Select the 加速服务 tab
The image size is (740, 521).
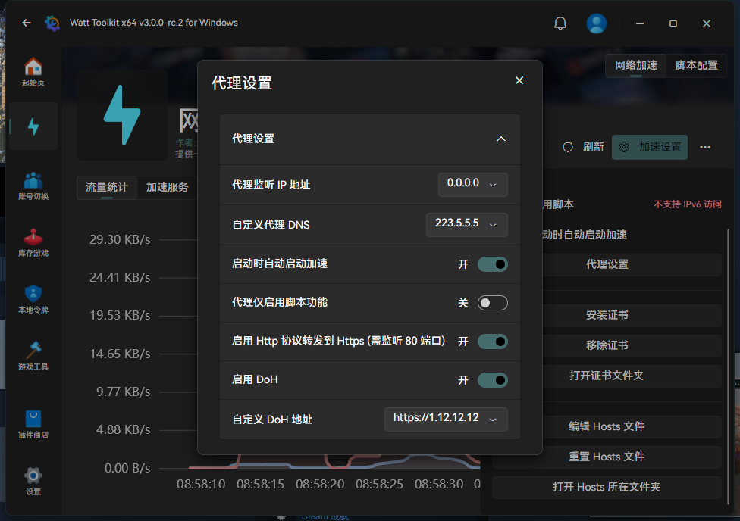tap(167, 188)
